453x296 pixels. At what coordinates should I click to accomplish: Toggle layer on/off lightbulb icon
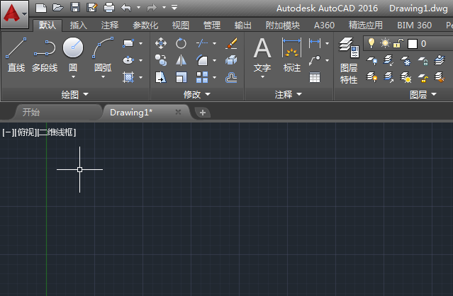pos(371,43)
